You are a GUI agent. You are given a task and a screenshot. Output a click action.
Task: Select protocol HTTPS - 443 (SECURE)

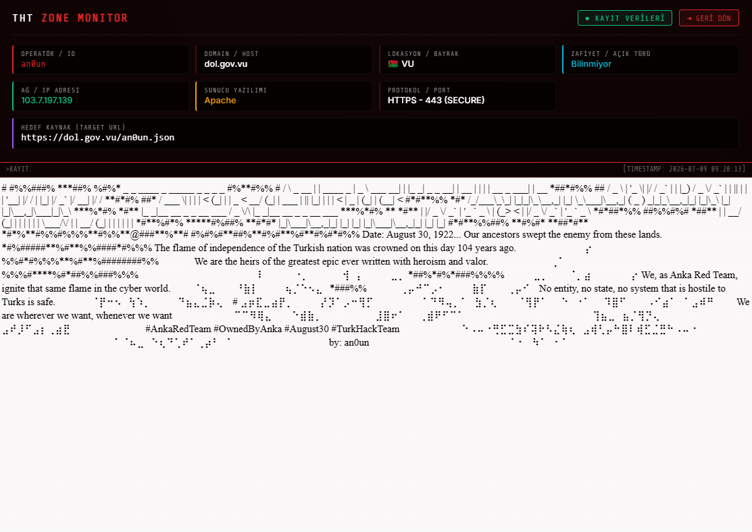pyautogui.click(x=436, y=101)
